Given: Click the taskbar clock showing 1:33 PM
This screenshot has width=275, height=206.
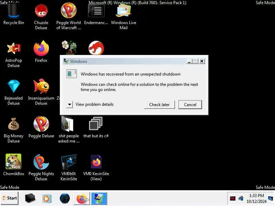Looking at the screenshot, I should pyautogui.click(x=256, y=198).
